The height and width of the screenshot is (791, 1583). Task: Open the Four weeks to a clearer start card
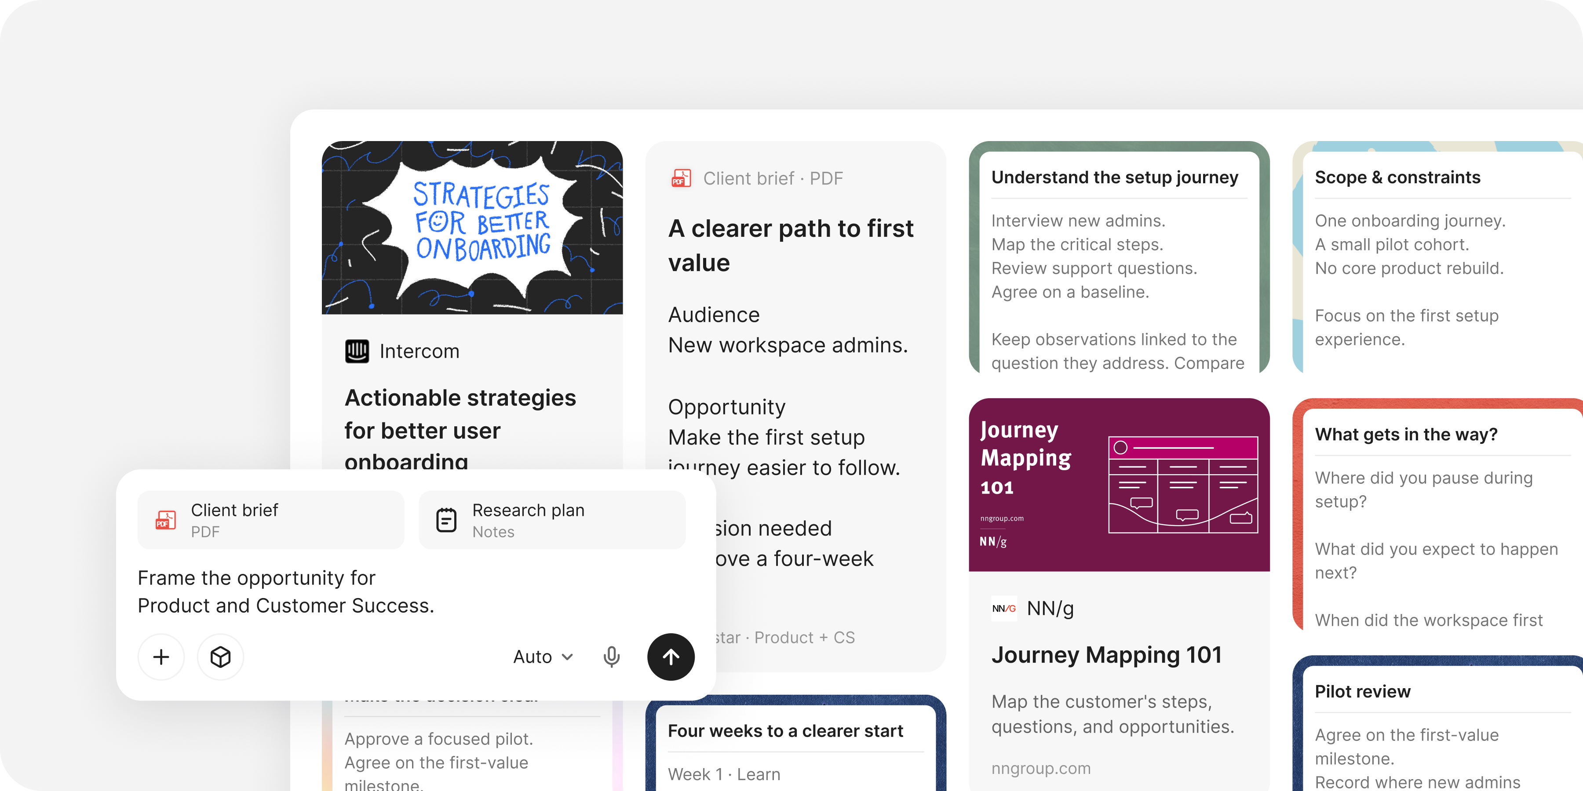[795, 743]
